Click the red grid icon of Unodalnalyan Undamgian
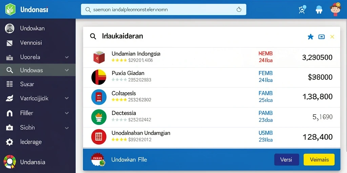The width and height of the screenshot is (347, 173). [99, 137]
